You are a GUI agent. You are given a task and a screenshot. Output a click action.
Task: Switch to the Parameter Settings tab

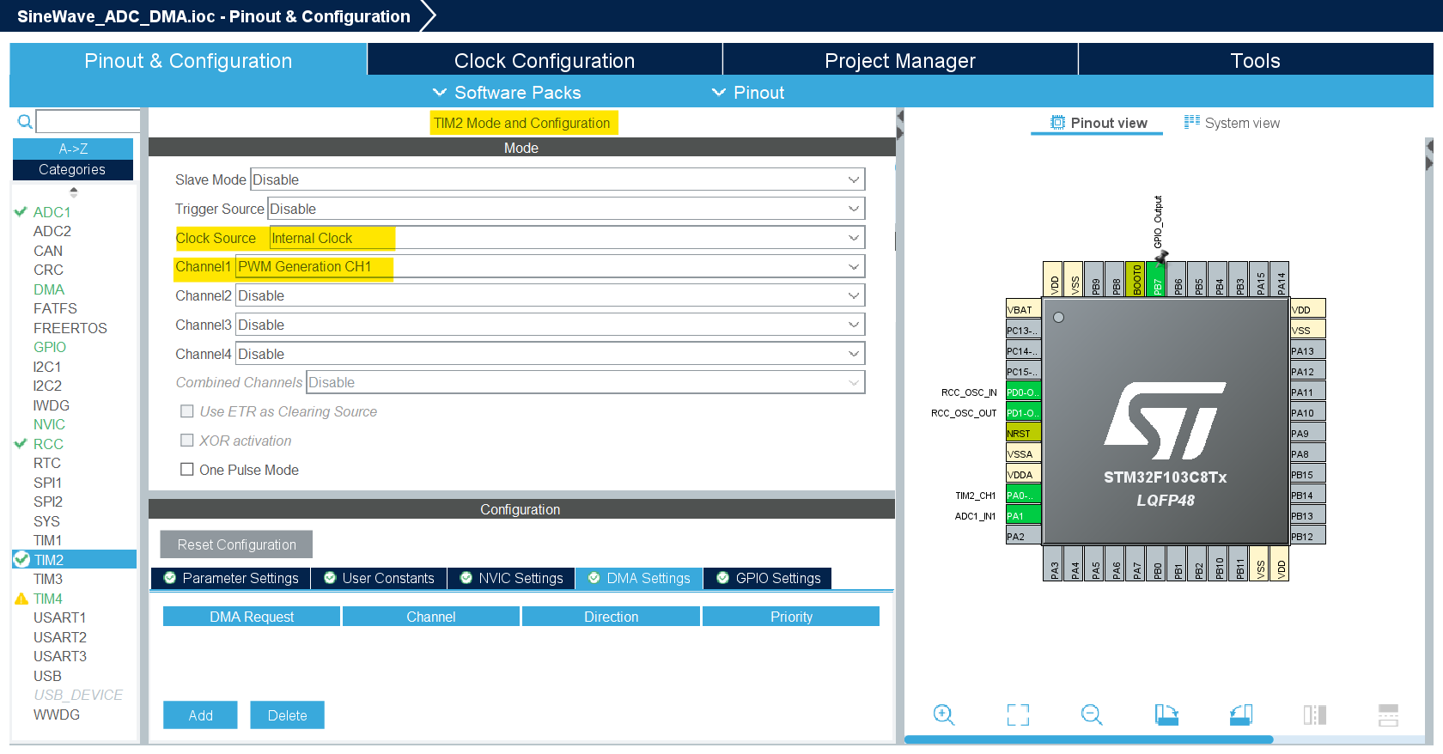tap(231, 578)
